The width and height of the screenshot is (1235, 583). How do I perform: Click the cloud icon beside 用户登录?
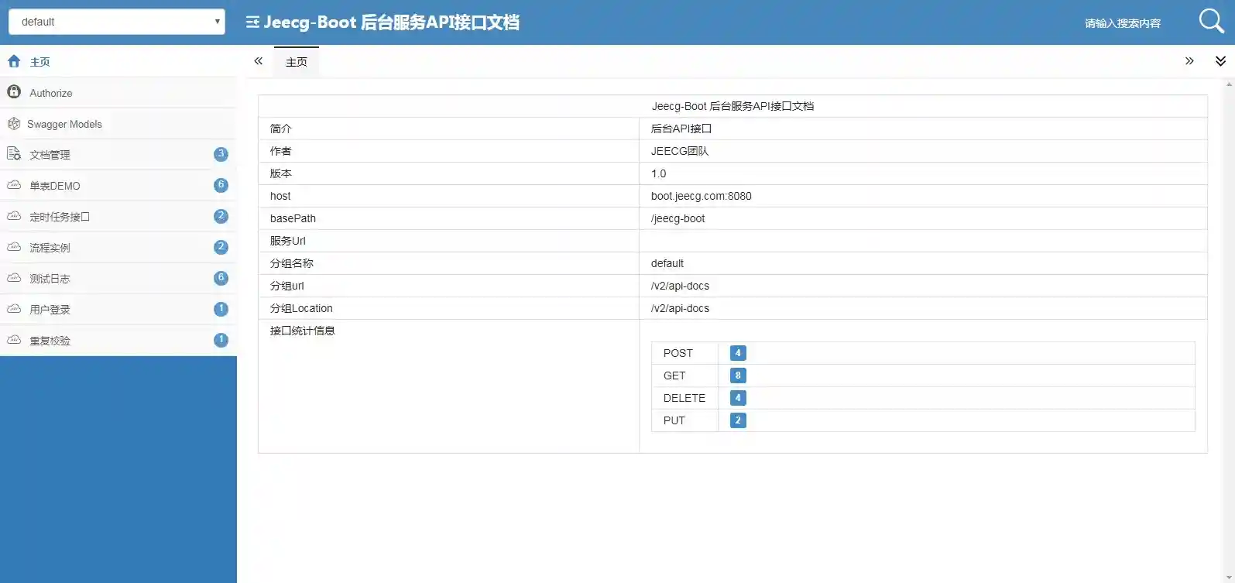[x=14, y=309]
